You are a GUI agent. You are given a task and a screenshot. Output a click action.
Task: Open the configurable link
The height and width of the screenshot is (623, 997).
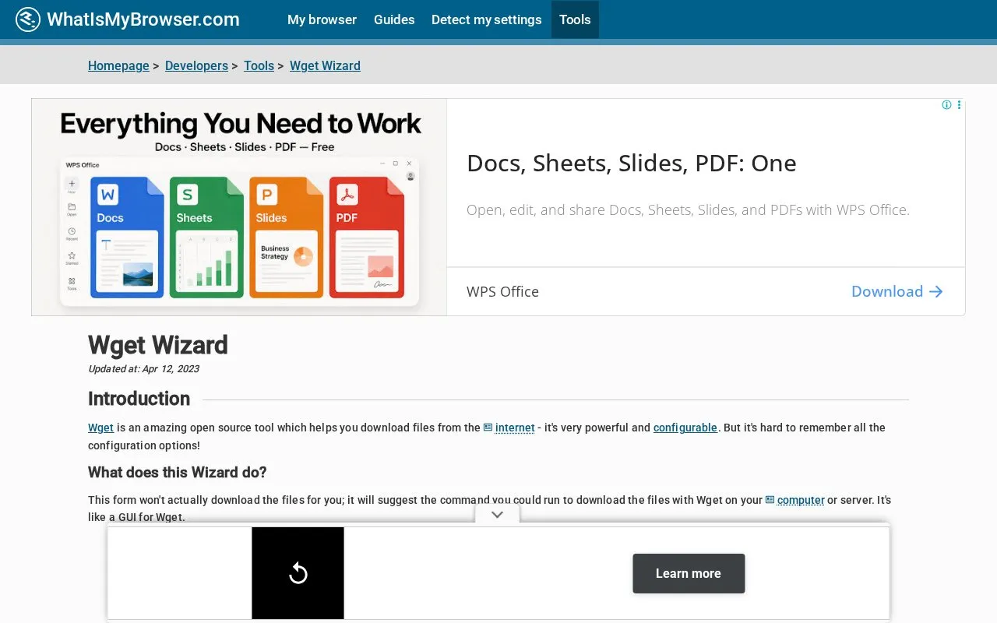tap(685, 428)
